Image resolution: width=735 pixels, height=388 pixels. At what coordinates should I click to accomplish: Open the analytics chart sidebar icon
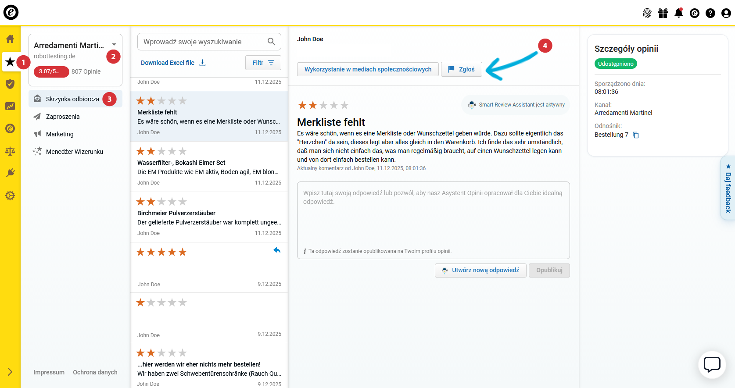(x=10, y=106)
